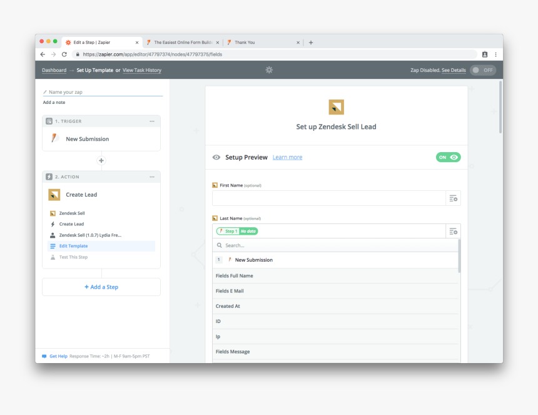Close the Thank You tab

click(x=298, y=43)
